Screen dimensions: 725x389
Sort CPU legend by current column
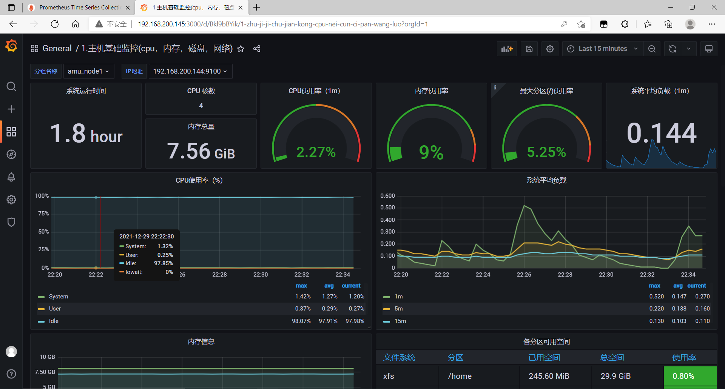click(x=351, y=286)
